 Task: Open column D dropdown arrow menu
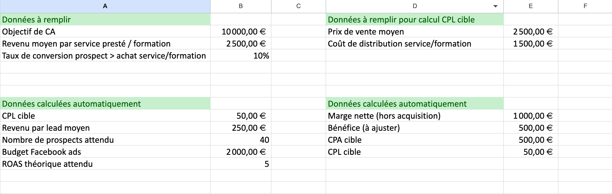pyautogui.click(x=495, y=6)
